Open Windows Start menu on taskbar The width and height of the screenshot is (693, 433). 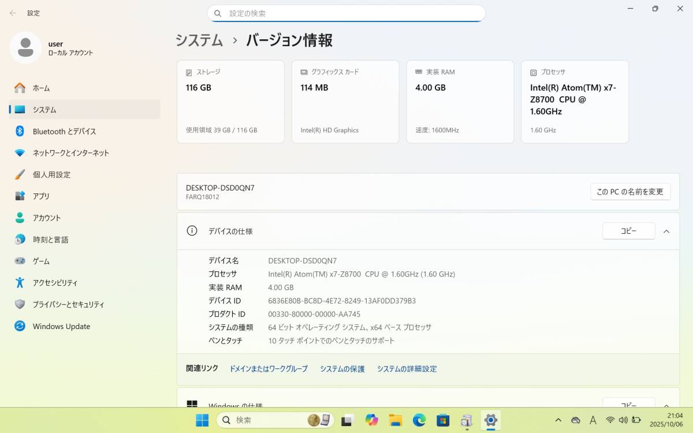[x=202, y=420]
